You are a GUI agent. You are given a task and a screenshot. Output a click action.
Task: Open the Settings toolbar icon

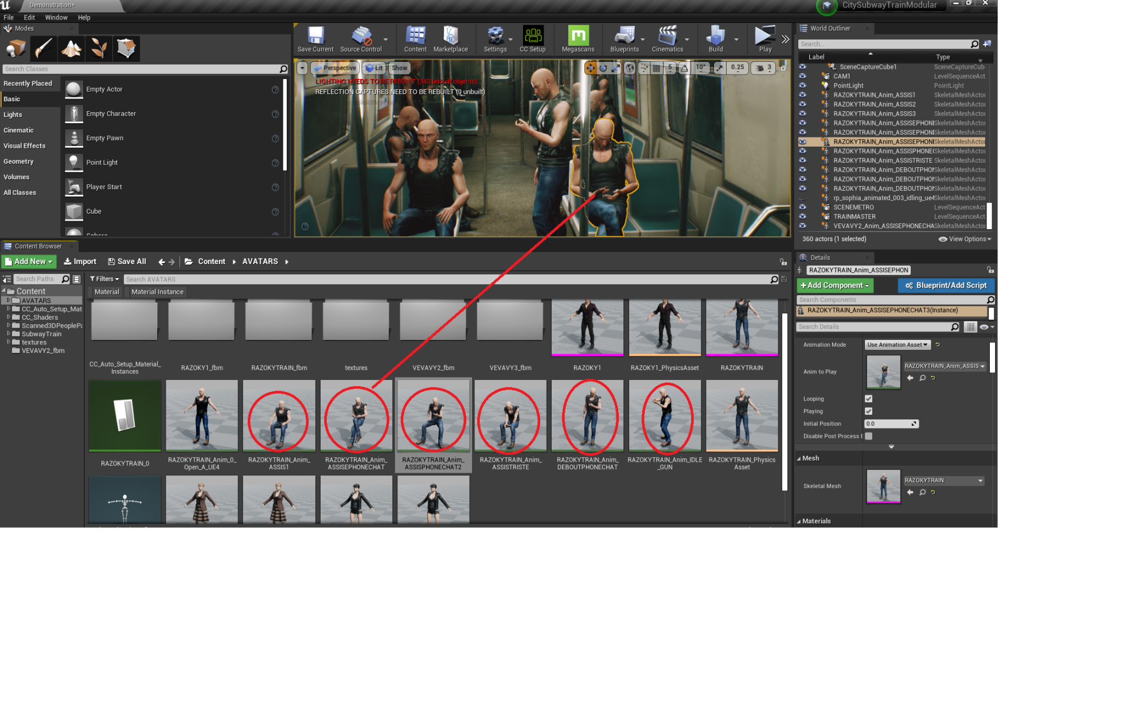tap(495, 39)
